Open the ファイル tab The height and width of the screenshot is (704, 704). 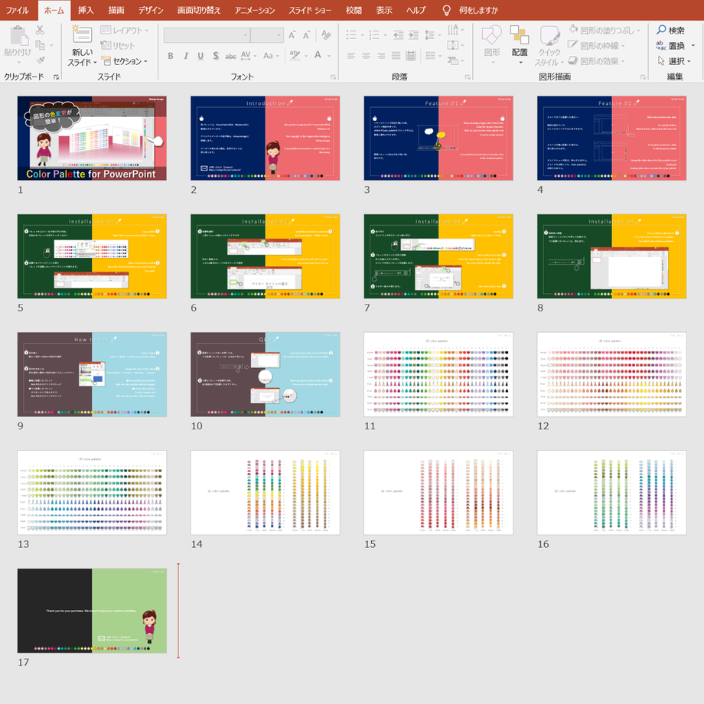18,10
